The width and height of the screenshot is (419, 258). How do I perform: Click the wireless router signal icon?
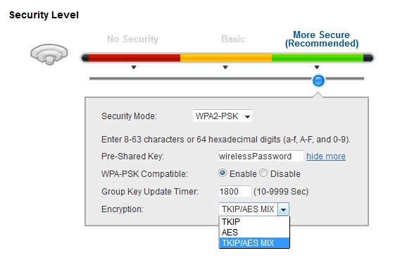pyautogui.click(x=49, y=54)
